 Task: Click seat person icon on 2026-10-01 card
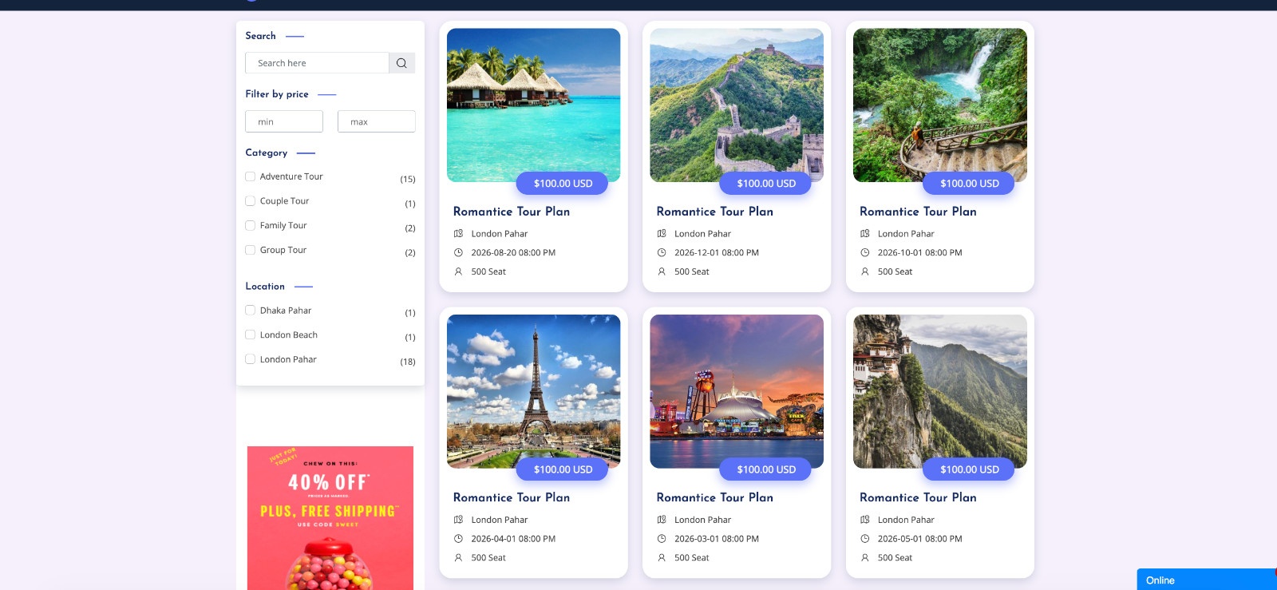865,271
